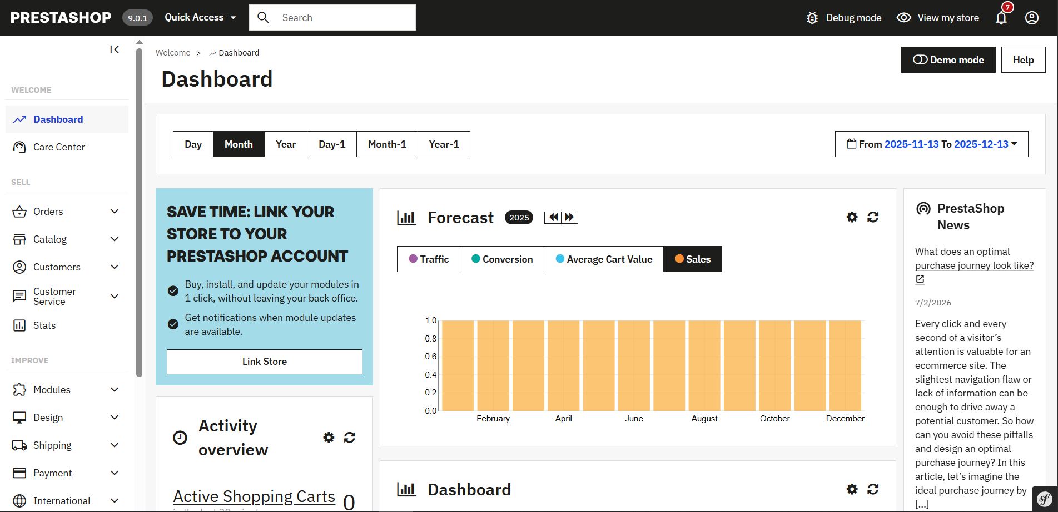The image size is (1058, 512).
Task: Open Care Center in sidebar
Action: 67,147
